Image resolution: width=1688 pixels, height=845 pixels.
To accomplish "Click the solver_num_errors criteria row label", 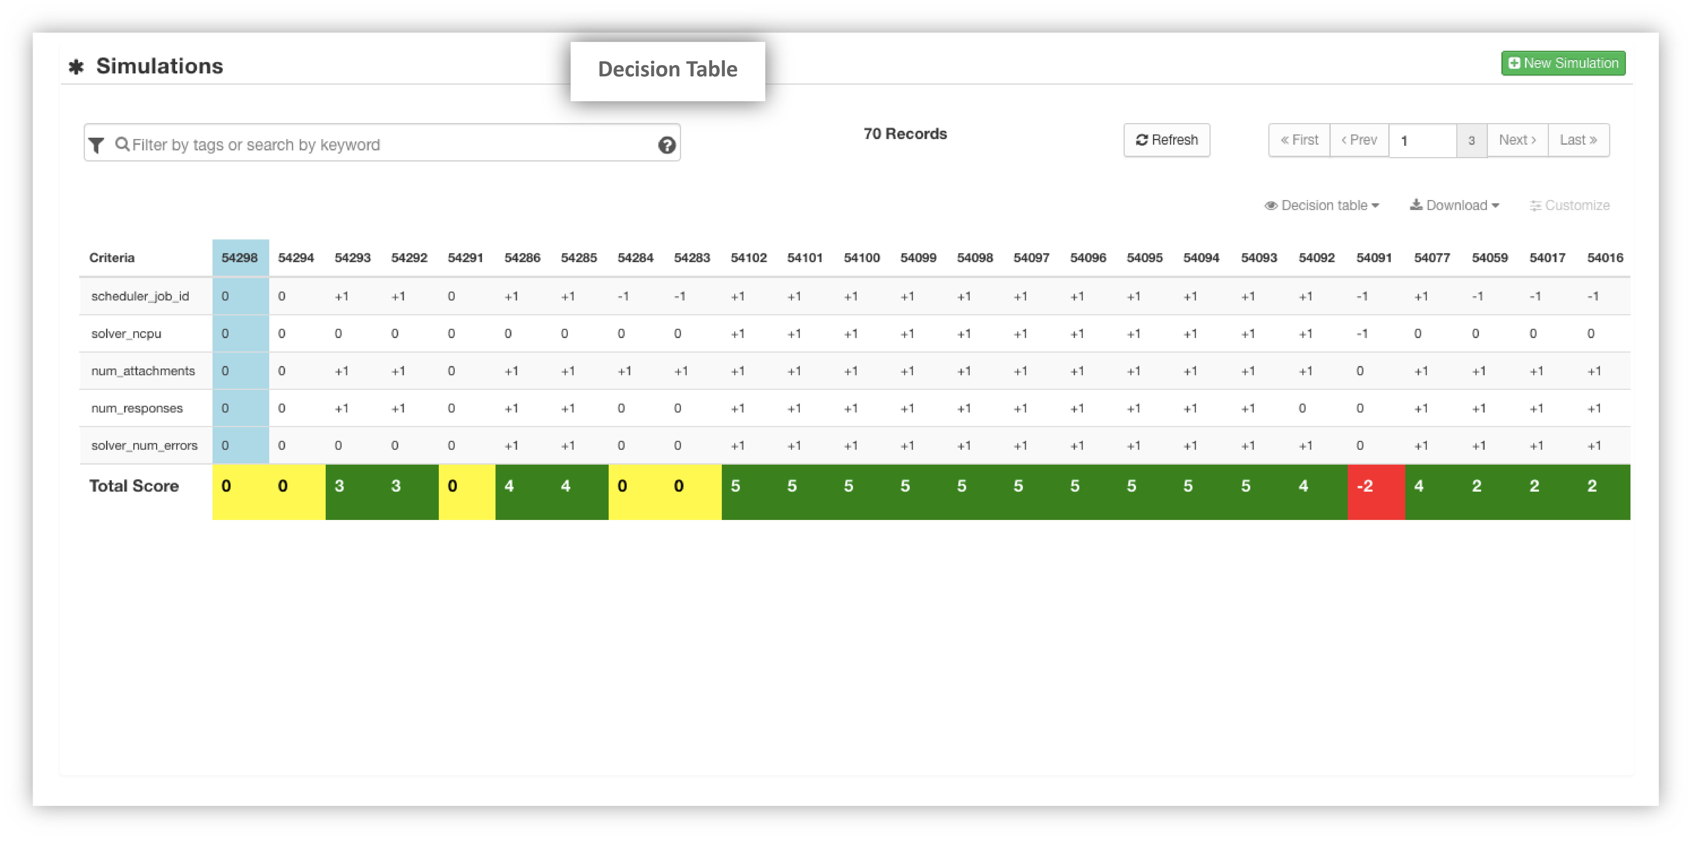I will [144, 445].
